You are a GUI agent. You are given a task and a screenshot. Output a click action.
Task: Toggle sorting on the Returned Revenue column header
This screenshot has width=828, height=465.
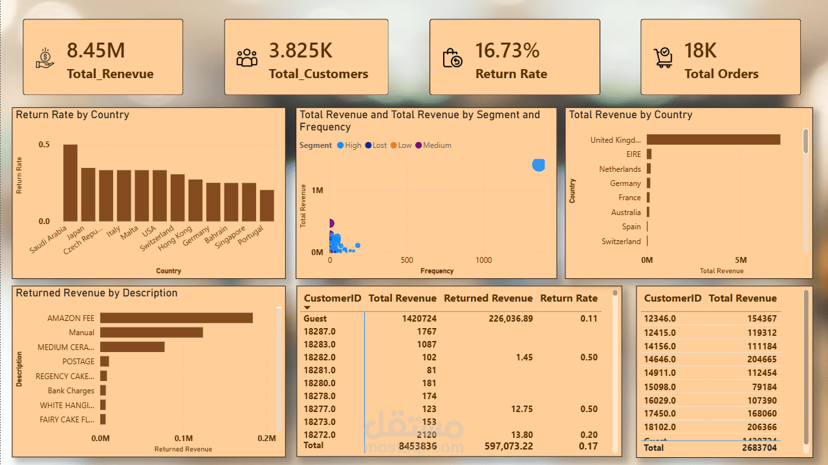coord(488,298)
